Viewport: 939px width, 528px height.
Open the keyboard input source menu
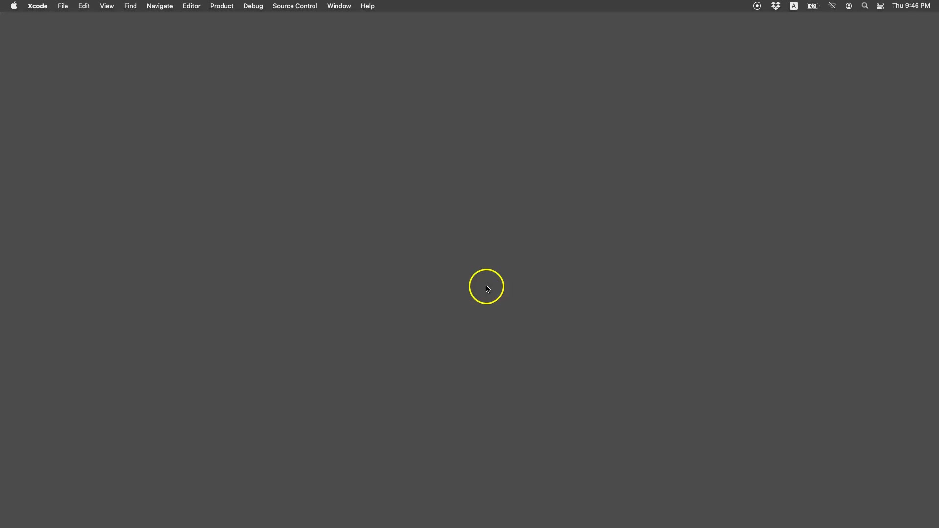(x=793, y=6)
